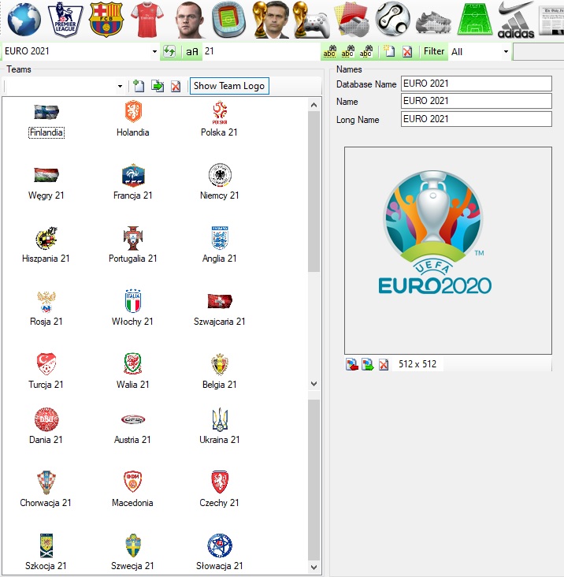Open the Country editor via globe icon
564x577 pixels.
pos(24,19)
